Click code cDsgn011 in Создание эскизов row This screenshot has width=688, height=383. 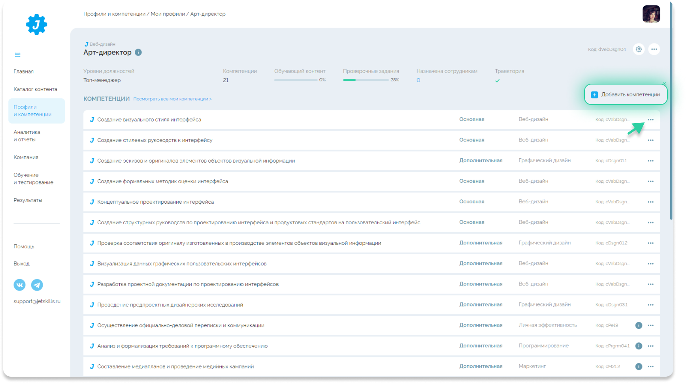(611, 161)
